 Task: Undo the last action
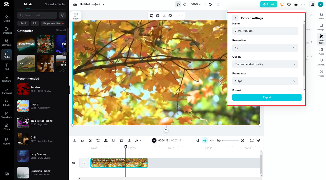[x=210, y=4]
